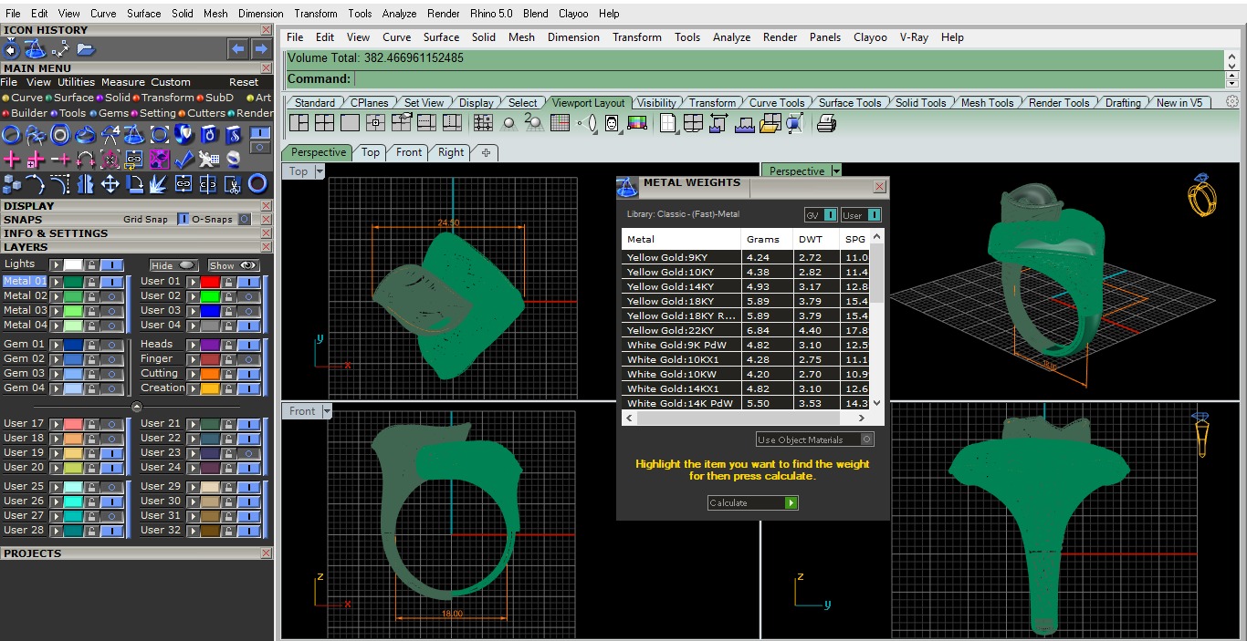
Task: Open the Perspective viewport dropdown arrow
Action: click(x=835, y=171)
